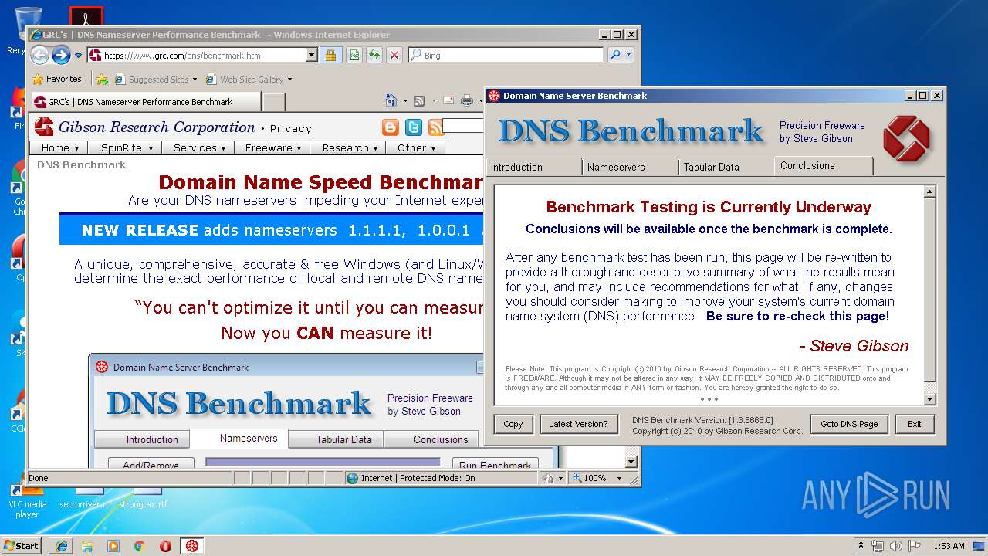Click the network tray icon
Image resolution: width=988 pixels, height=556 pixels.
878,545
